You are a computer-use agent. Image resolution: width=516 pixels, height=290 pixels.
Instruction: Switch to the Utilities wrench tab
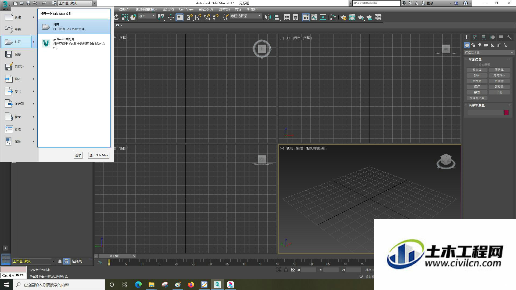pyautogui.click(x=509, y=37)
